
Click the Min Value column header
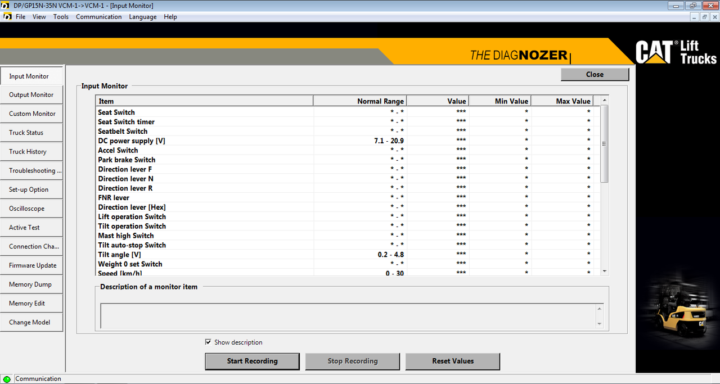point(500,101)
